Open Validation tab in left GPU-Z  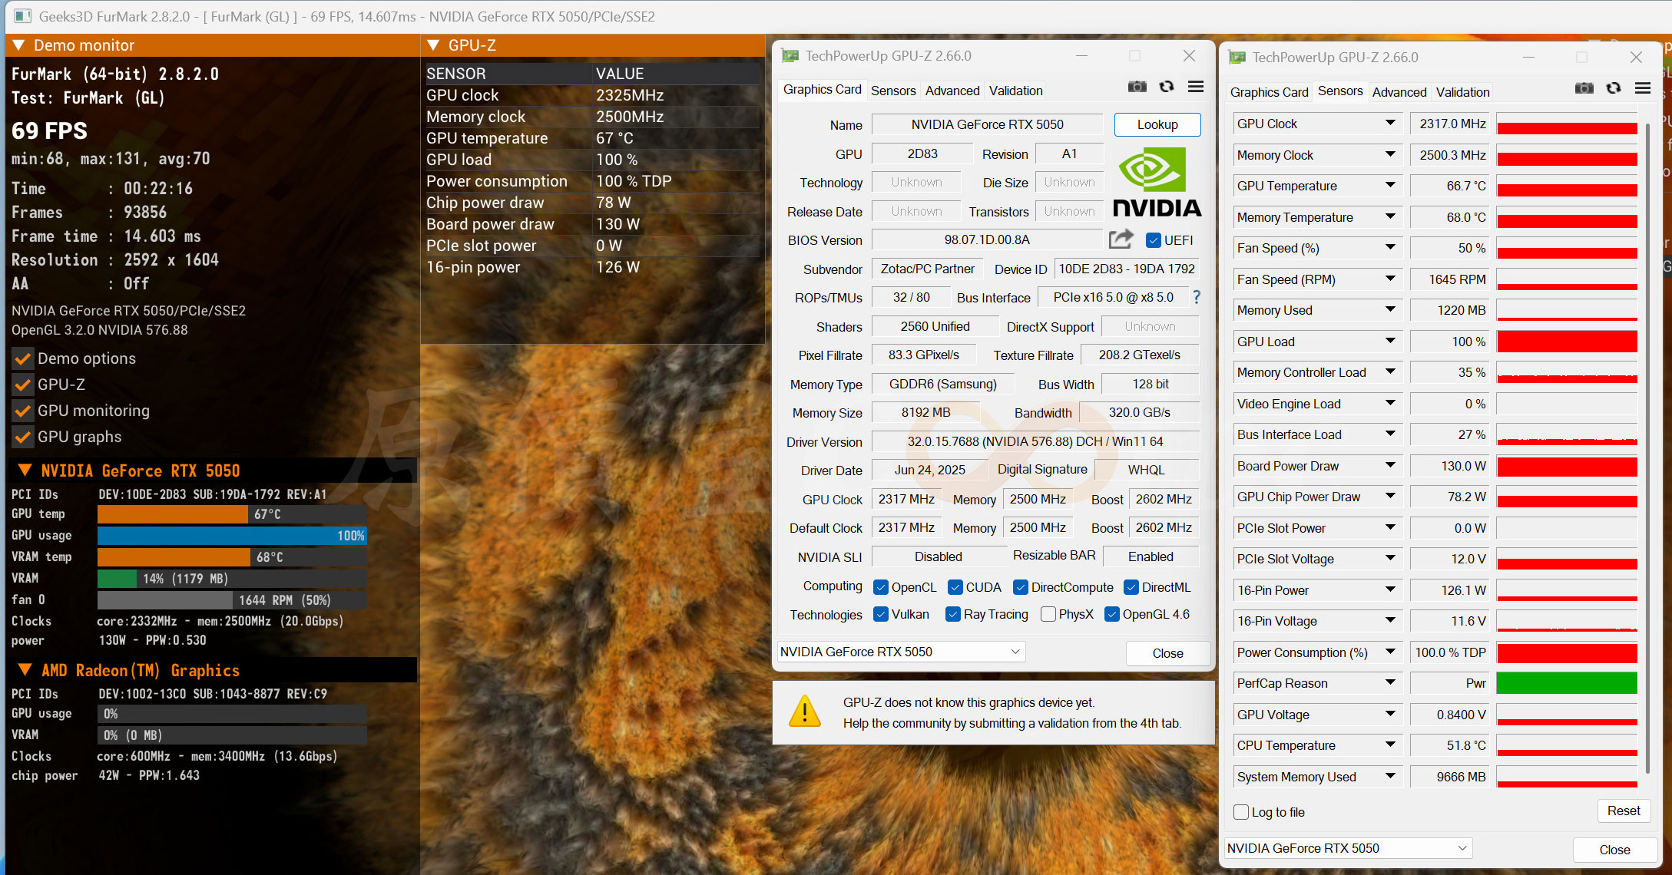coord(1015,91)
